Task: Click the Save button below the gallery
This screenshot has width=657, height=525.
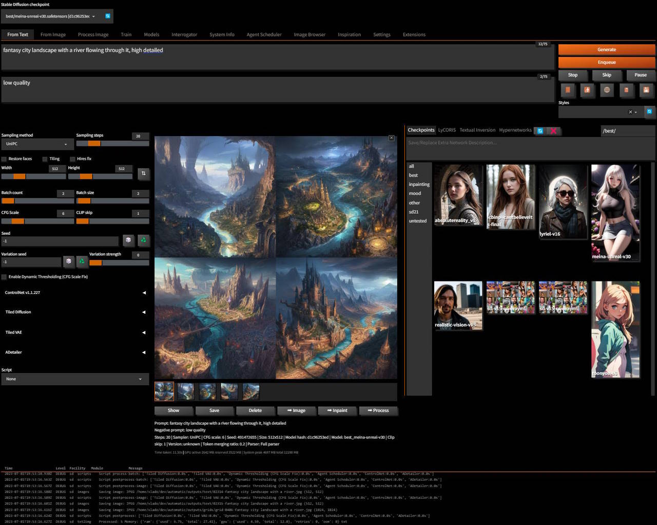Action: pos(214,410)
